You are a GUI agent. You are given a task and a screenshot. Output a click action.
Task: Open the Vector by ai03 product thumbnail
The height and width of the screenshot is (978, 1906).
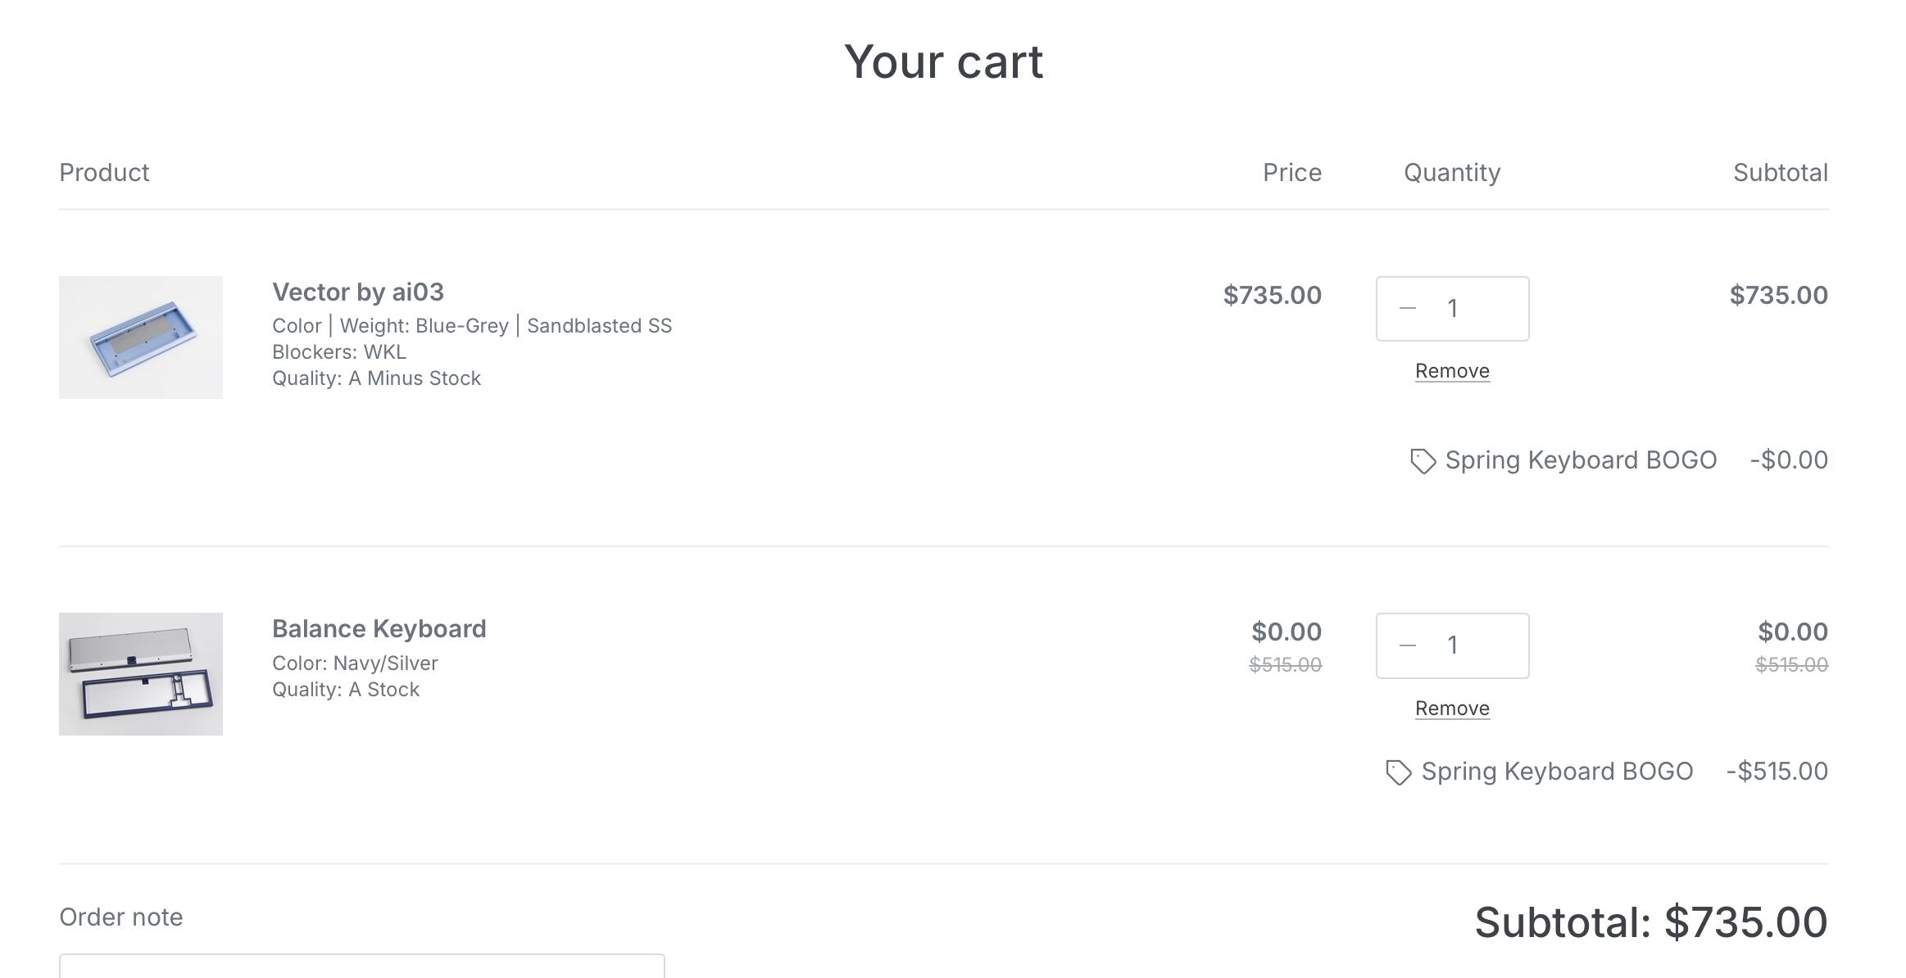tap(141, 337)
